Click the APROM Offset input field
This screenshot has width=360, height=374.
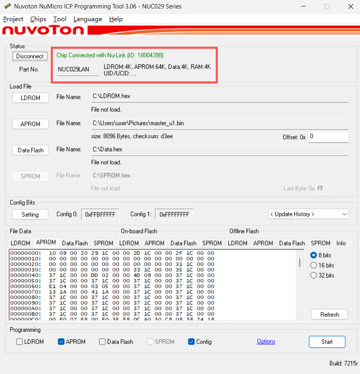coord(328,137)
